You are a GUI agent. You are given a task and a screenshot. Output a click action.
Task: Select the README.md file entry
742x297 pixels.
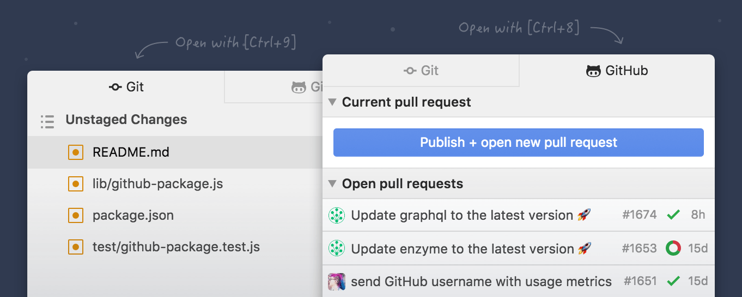(x=131, y=152)
